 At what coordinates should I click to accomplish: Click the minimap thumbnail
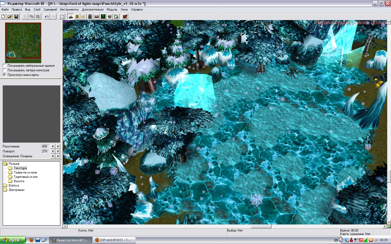click(23, 43)
